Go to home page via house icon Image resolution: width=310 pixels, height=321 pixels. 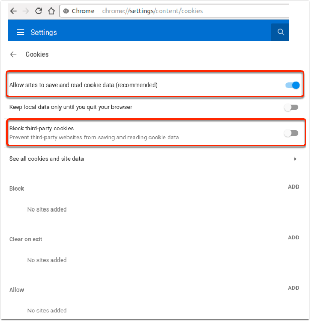(51, 11)
